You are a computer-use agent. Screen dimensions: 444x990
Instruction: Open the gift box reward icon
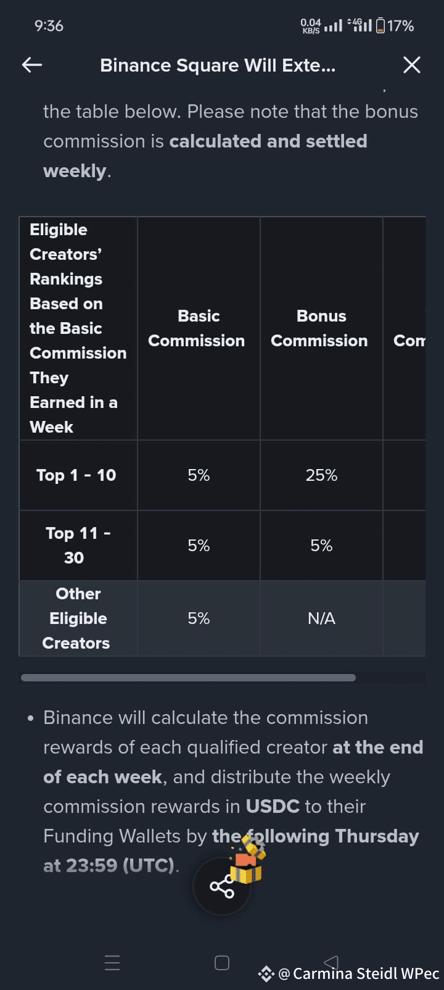tap(248, 859)
